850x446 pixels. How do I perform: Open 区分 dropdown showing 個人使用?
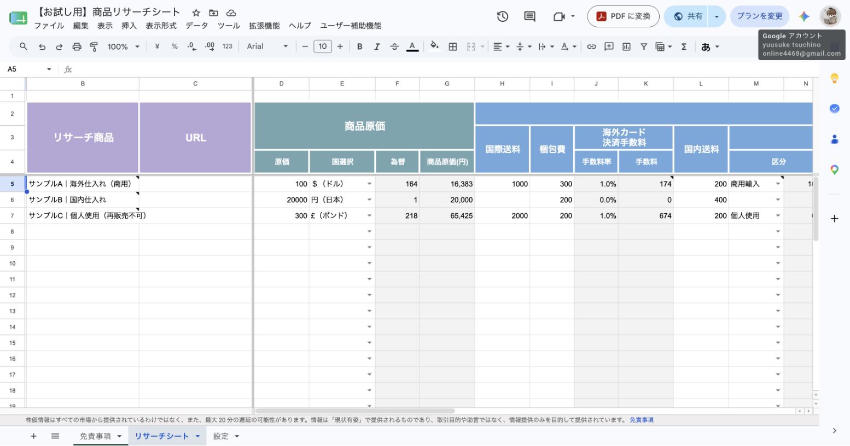pyautogui.click(x=778, y=216)
